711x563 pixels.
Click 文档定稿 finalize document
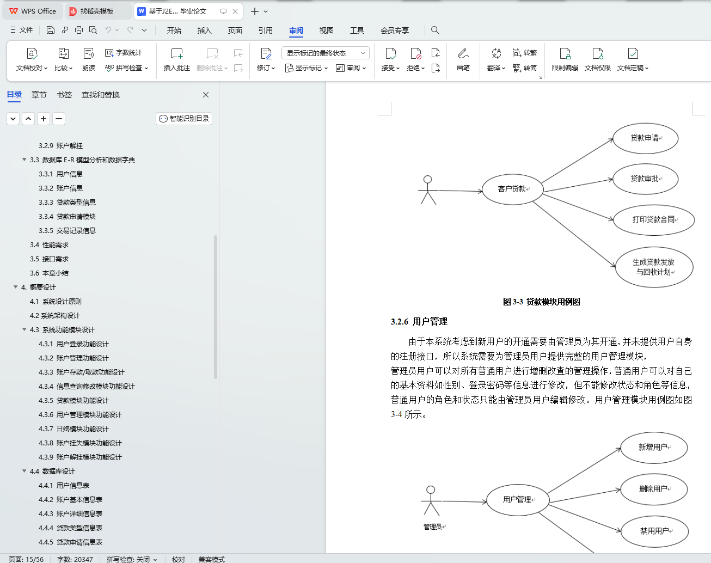pos(633,60)
